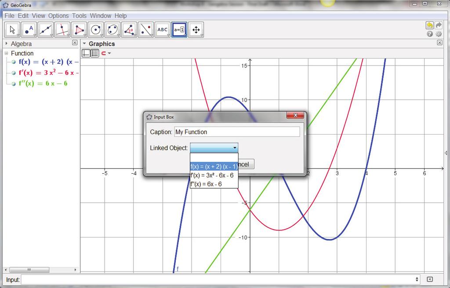This screenshot has height=288, width=450.
Task: Collapse the Function tree group
Action: click(6, 53)
